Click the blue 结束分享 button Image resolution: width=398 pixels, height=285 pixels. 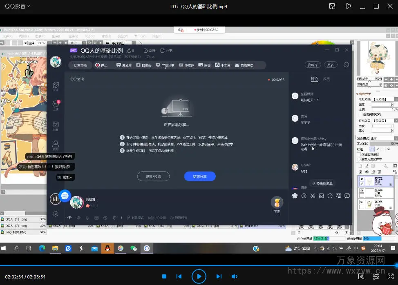pyautogui.click(x=199, y=176)
